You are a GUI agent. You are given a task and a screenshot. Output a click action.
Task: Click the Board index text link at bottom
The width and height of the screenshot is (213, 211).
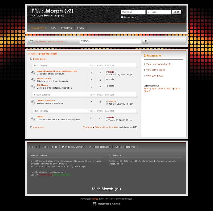[39, 127]
